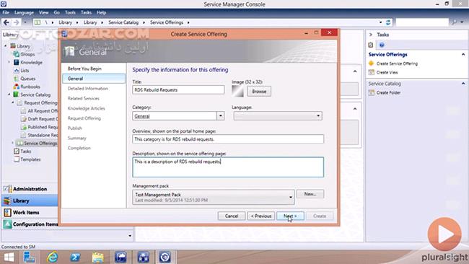Collapse the Service Offerings tasks section

tap(463, 54)
